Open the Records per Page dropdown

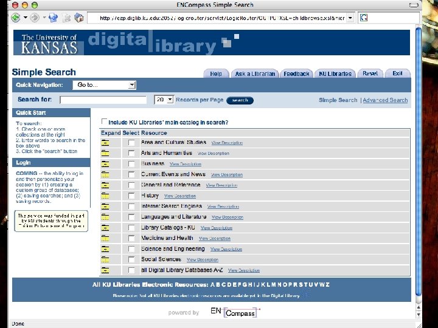pos(164,100)
